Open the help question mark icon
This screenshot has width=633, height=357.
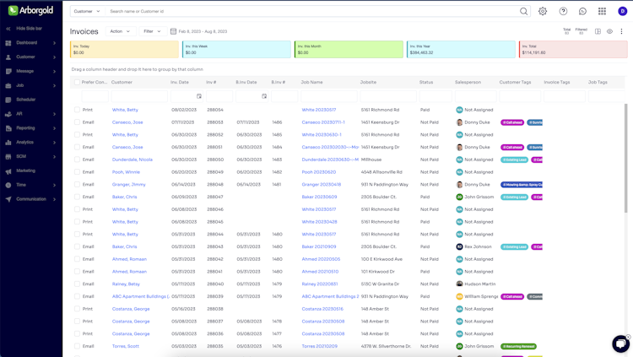coord(563,11)
